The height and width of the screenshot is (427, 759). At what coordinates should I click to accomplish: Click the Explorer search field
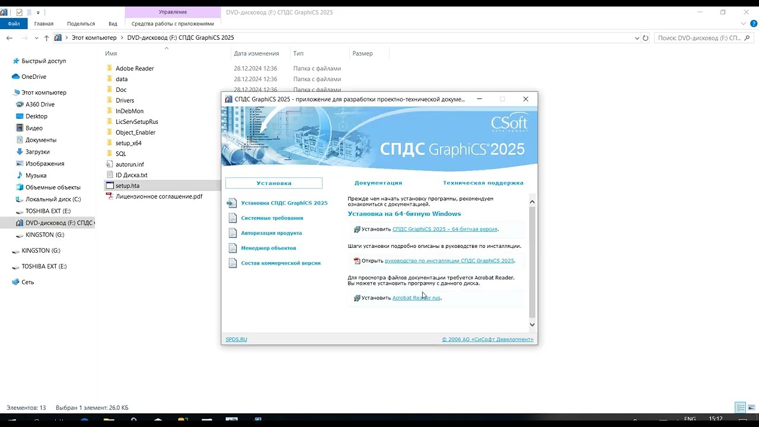pos(704,38)
